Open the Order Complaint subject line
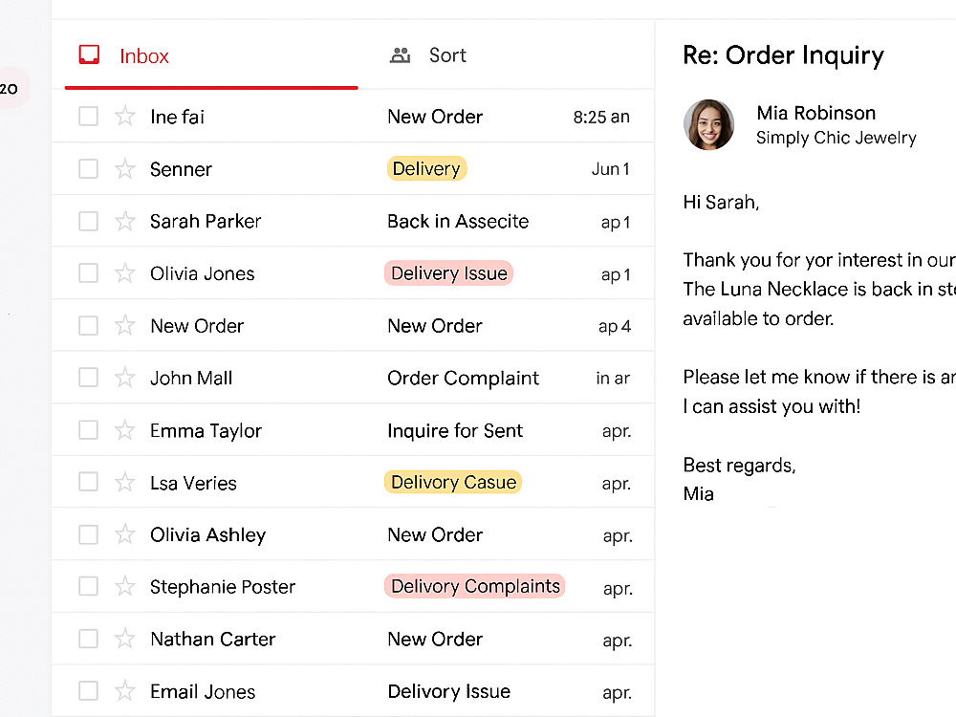Image resolution: width=956 pixels, height=717 pixels. point(463,378)
